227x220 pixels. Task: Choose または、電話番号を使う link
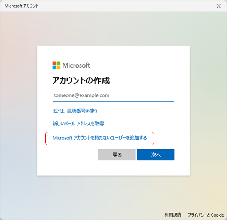(75, 111)
